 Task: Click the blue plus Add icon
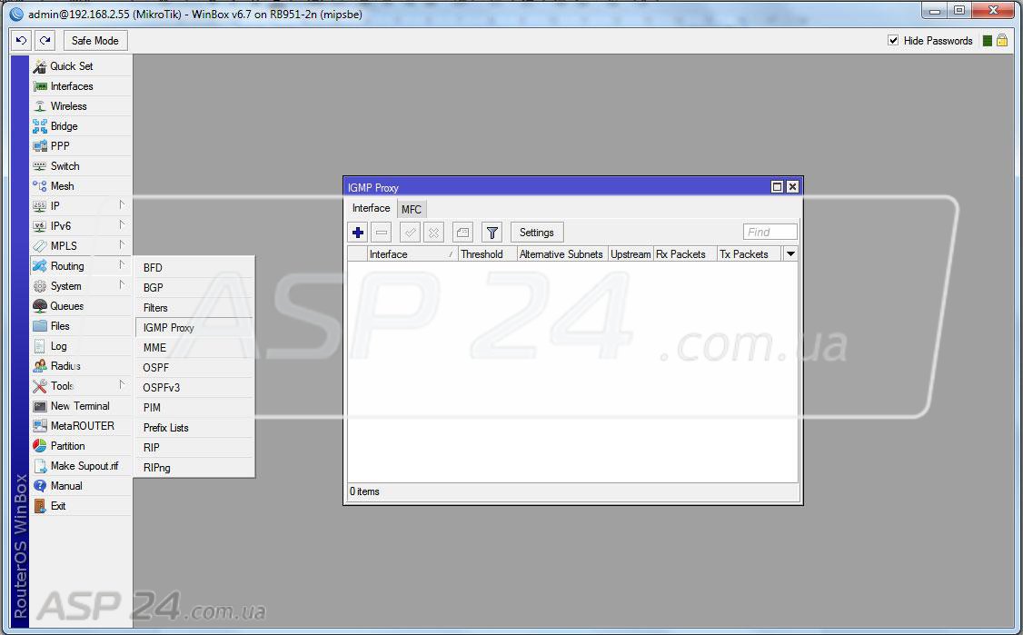358,233
